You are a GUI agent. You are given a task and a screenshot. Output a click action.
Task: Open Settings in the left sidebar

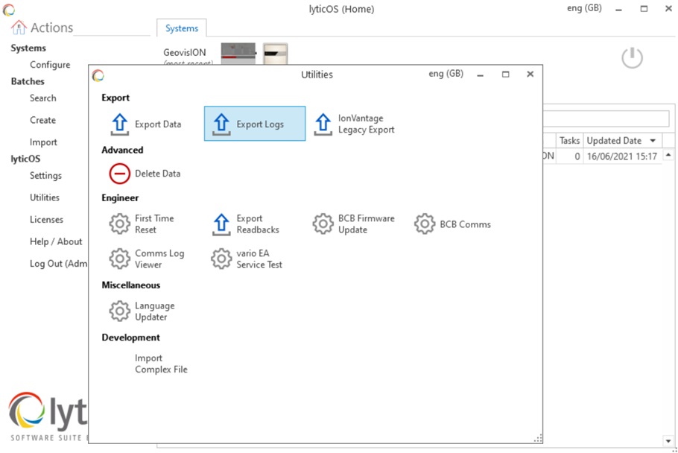[x=45, y=176]
